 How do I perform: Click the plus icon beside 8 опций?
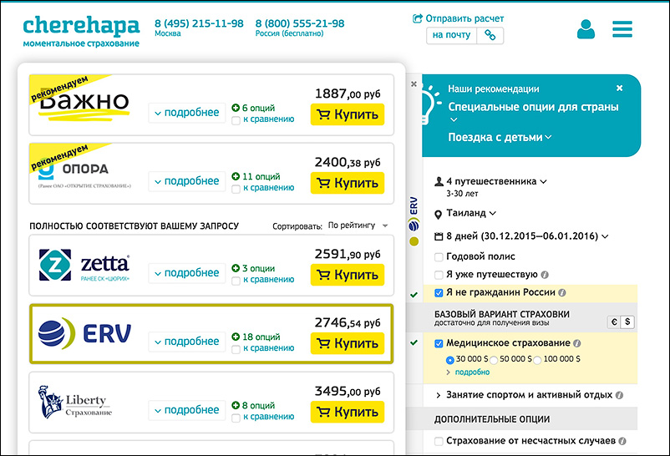(236, 405)
